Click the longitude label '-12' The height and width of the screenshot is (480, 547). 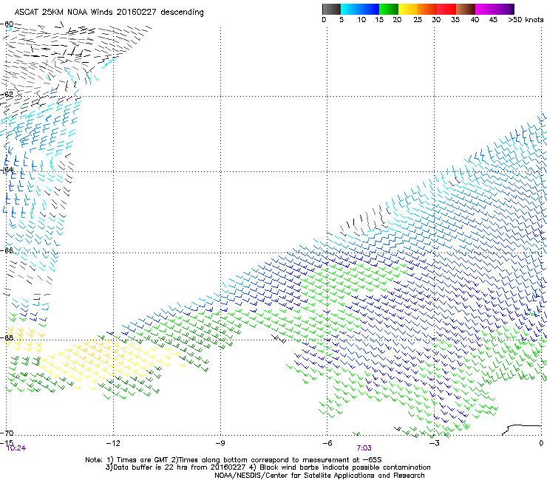(x=113, y=443)
